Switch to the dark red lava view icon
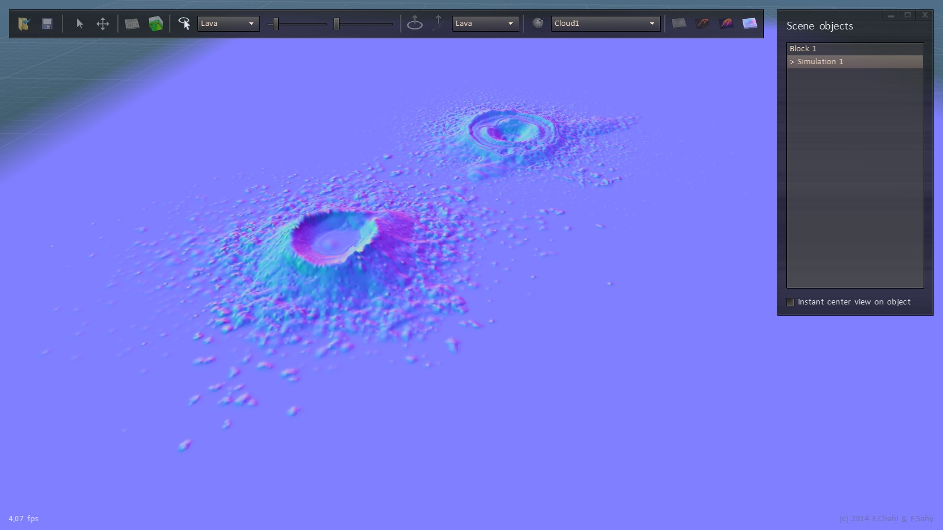943x530 pixels. (703, 23)
